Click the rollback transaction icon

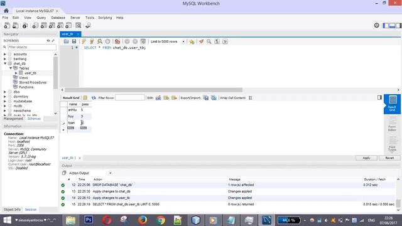pos(135,41)
